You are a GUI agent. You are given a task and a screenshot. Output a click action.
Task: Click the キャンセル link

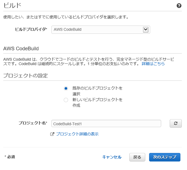coord(112,157)
